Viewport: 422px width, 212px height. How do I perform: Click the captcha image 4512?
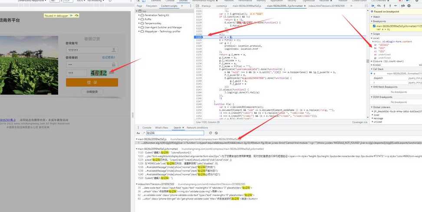coord(99,73)
